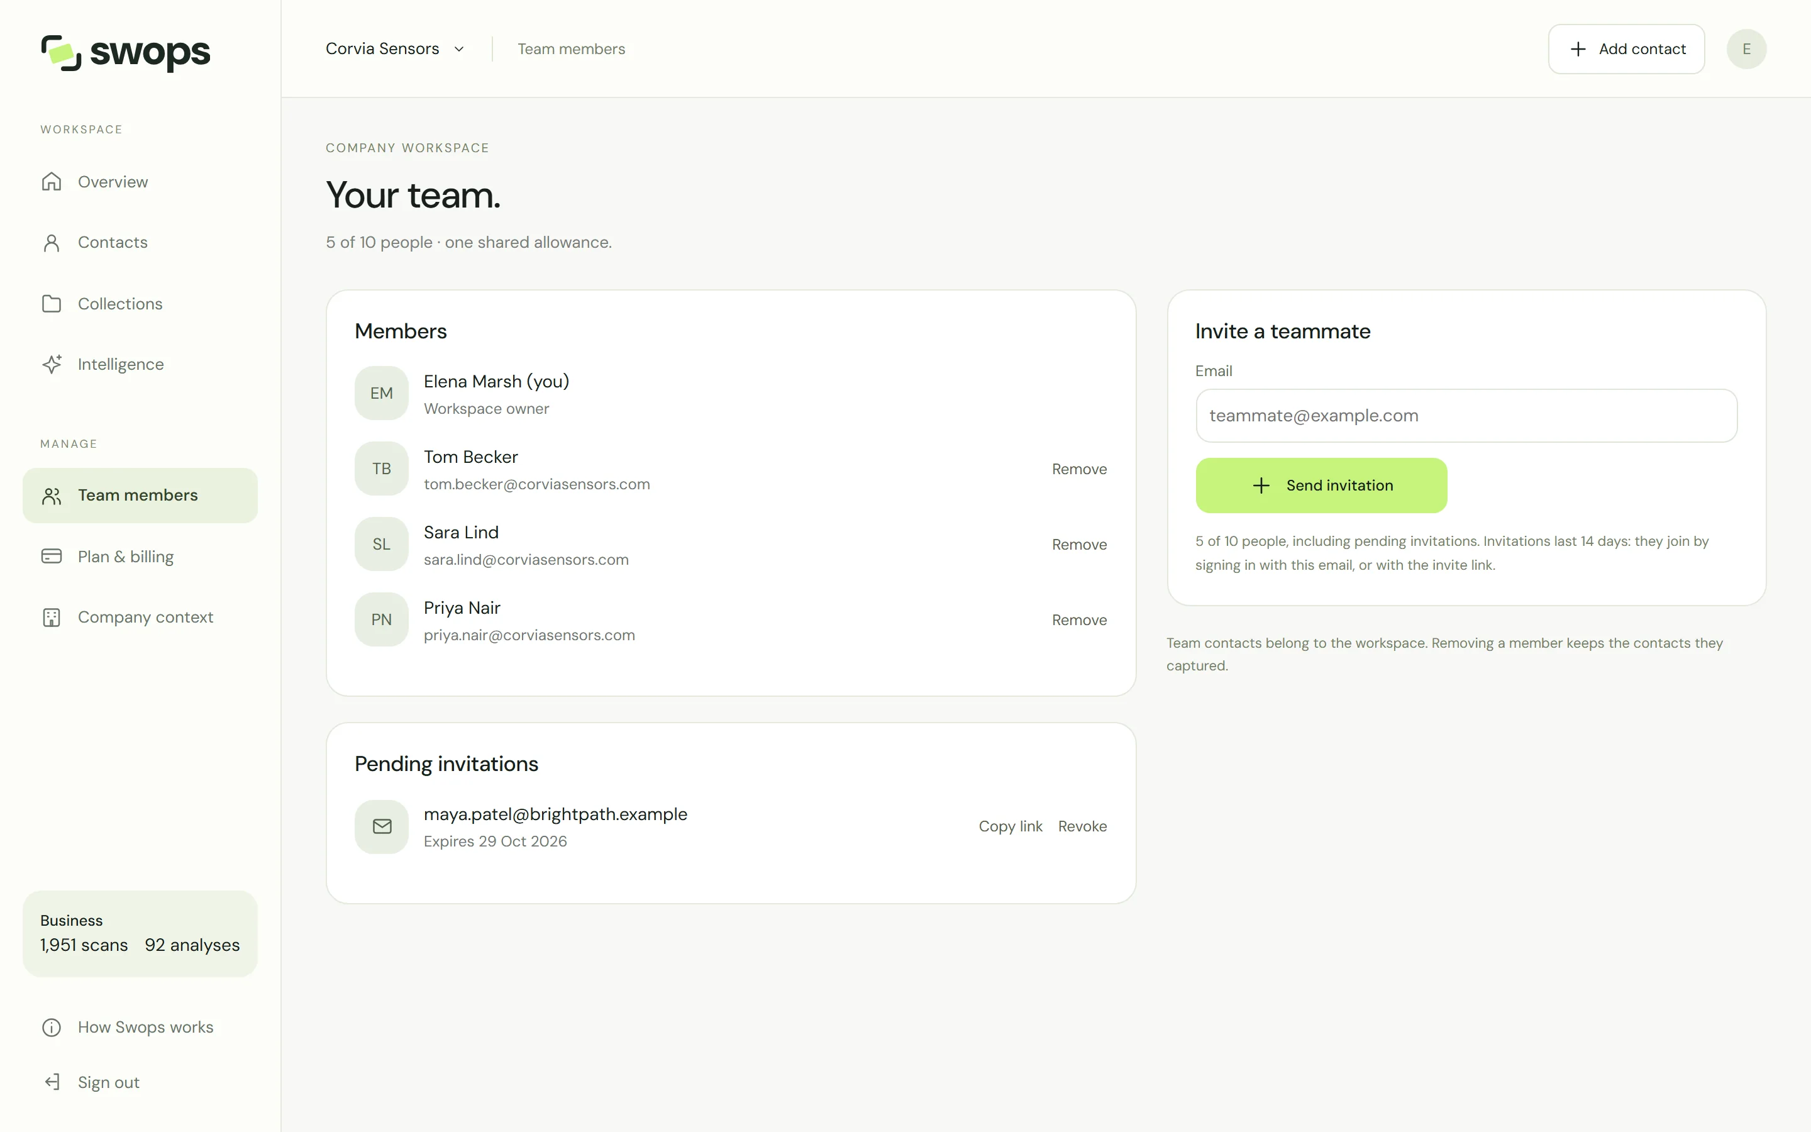1811x1132 pixels.
Task: Click the '1,951 scans' text
Action: (84, 946)
